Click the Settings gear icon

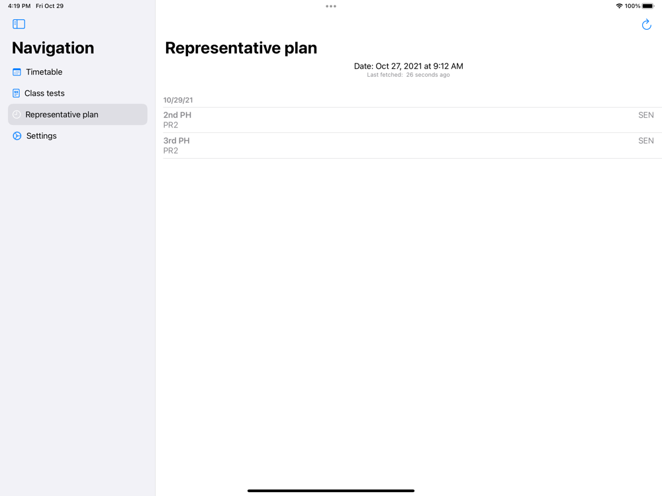(x=17, y=136)
